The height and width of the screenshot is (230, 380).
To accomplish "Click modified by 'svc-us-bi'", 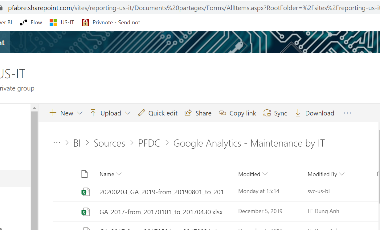I will [x=319, y=191].
